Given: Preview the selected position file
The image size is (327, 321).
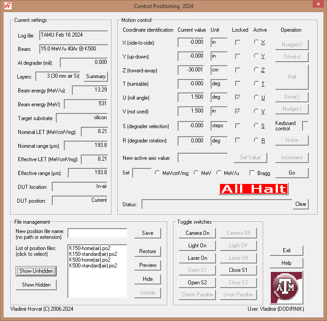Looking at the screenshot, I should point(148,265).
